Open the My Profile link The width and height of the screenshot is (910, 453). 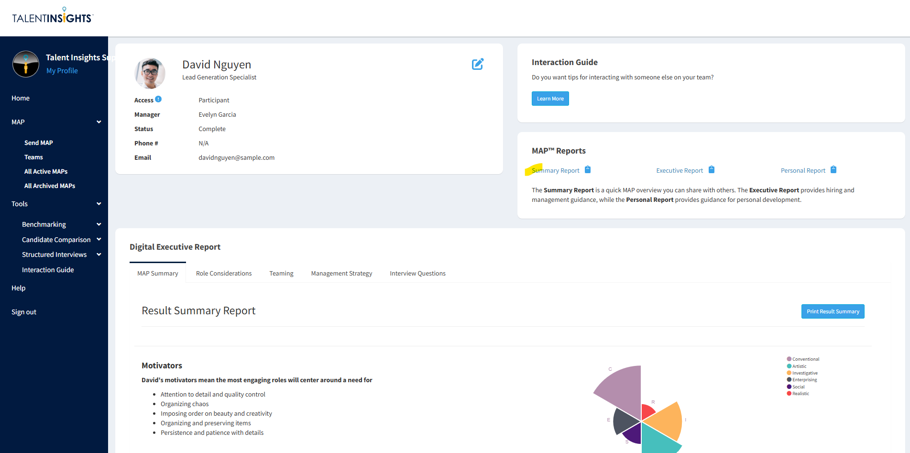click(62, 71)
